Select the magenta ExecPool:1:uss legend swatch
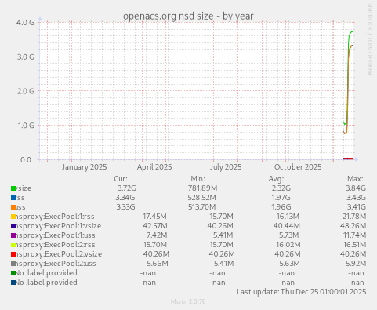The width and height of the screenshot is (377, 310). click(13, 235)
